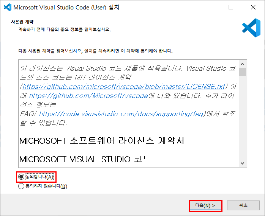
Task: Open the github.com/Microsoft/vscode link
Action: tap(88, 96)
